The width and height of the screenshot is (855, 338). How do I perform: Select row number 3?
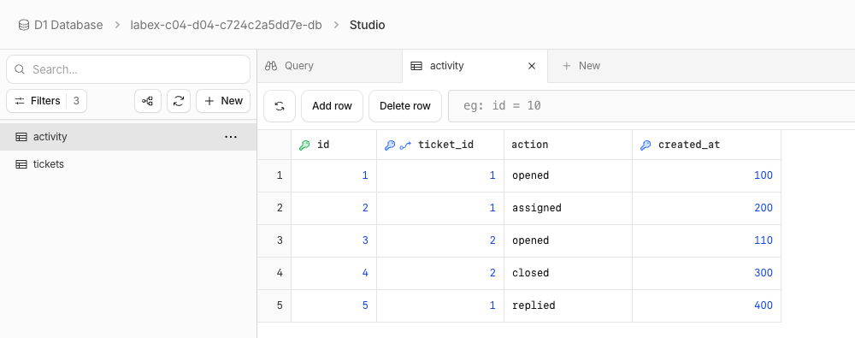pyautogui.click(x=274, y=240)
